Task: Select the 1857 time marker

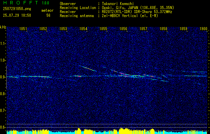Action: [x=144, y=29]
